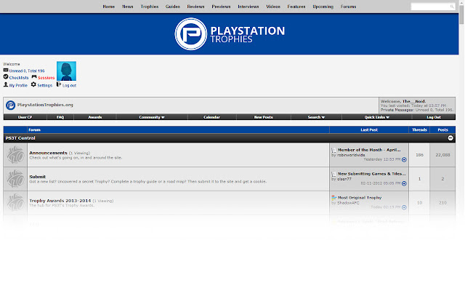The image size is (465, 291).
Task: Go to last post in Announcements arrow icon
Action: 404,160
